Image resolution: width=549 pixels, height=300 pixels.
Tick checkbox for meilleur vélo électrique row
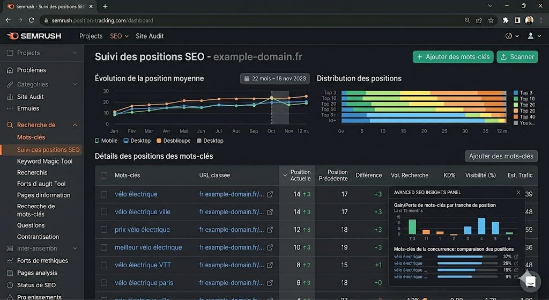(x=104, y=247)
